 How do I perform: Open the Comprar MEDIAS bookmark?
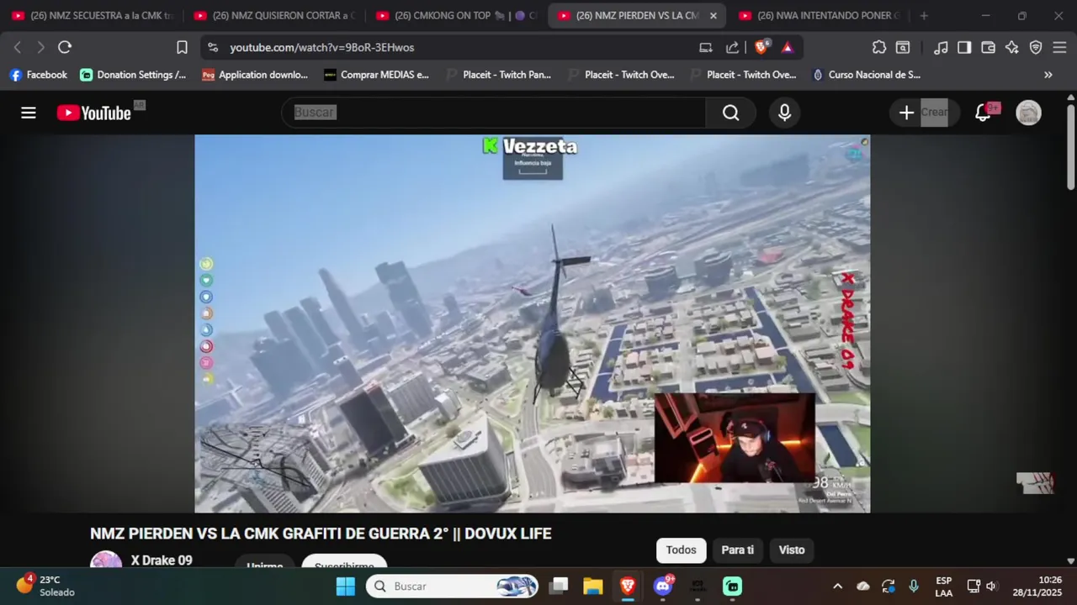377,75
